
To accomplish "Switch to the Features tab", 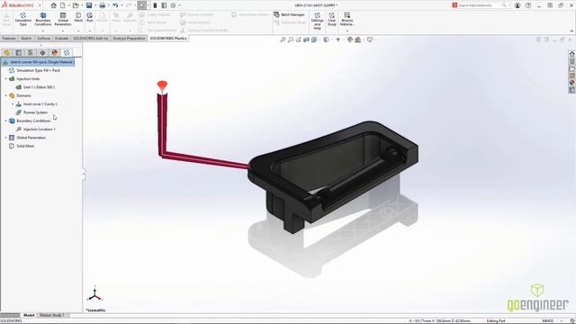I will pos(9,38).
